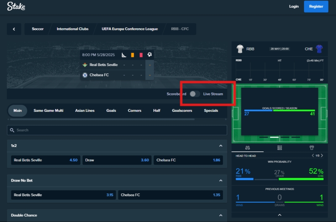The height and width of the screenshot is (222, 336).
Task: Go to previous head-to-head page arrow
Action: (x=312, y=156)
